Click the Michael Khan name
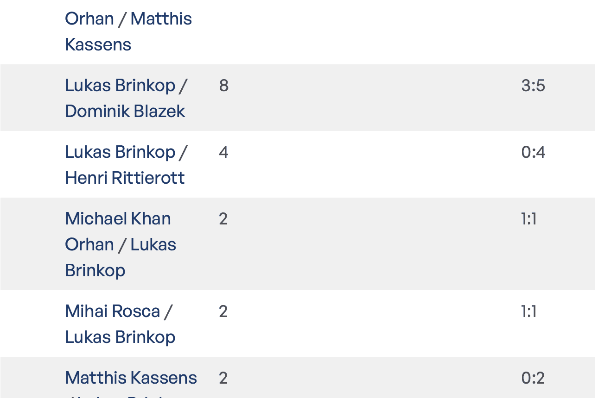Viewport: 598px width, 398px height. click(118, 219)
